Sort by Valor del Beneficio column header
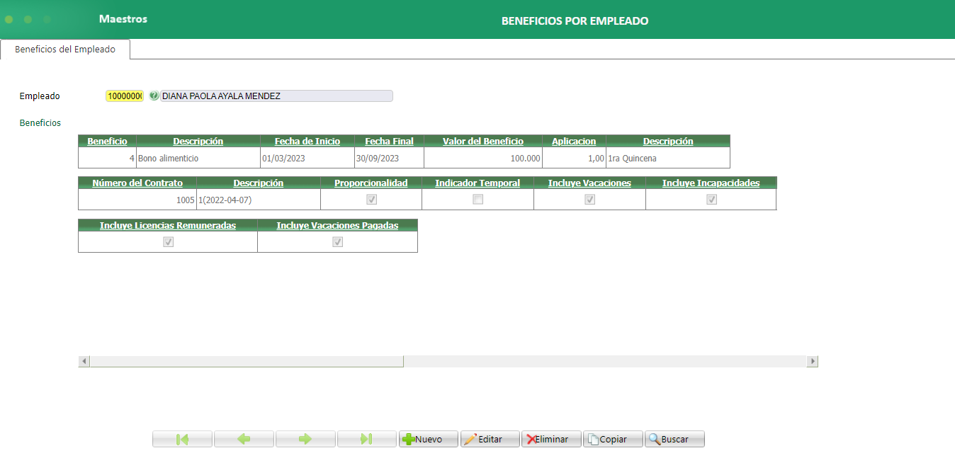 (483, 141)
